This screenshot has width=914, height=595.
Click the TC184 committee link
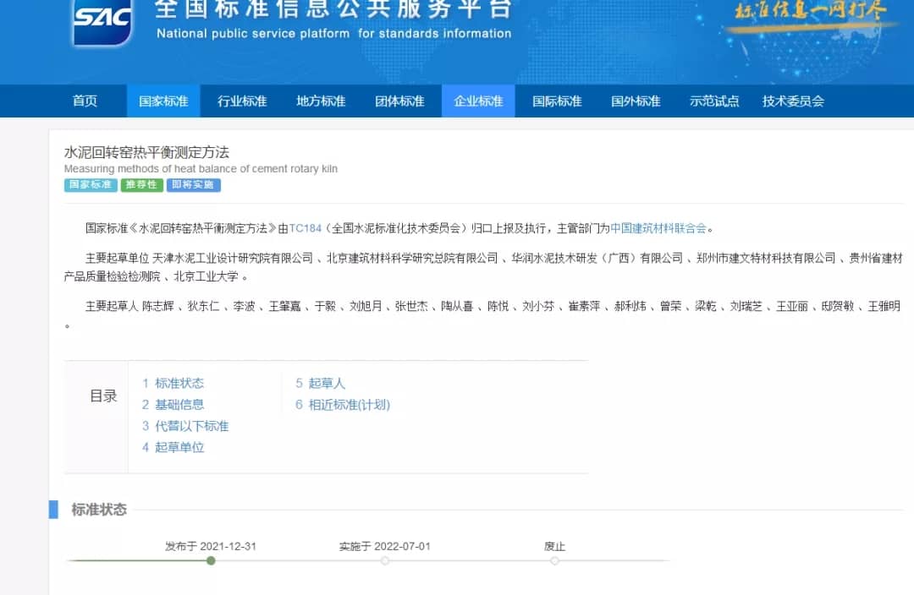[x=306, y=228]
